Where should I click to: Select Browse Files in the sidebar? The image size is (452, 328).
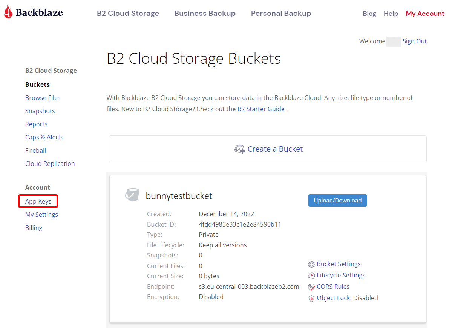pyautogui.click(x=43, y=98)
